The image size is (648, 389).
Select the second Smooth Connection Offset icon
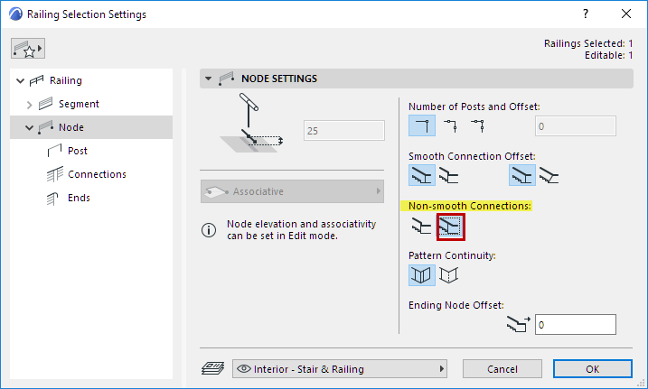(x=449, y=175)
